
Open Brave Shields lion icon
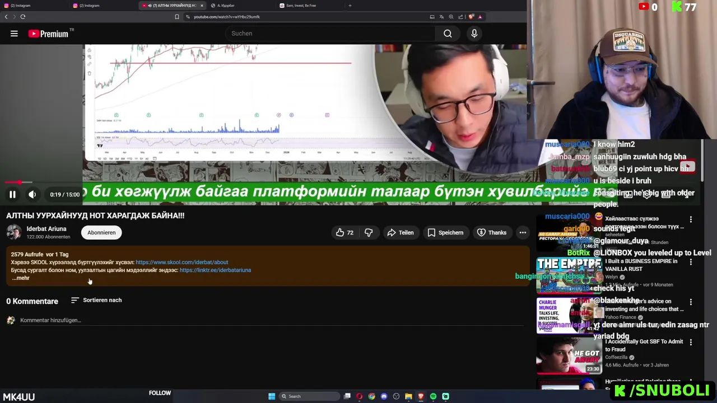471,17
